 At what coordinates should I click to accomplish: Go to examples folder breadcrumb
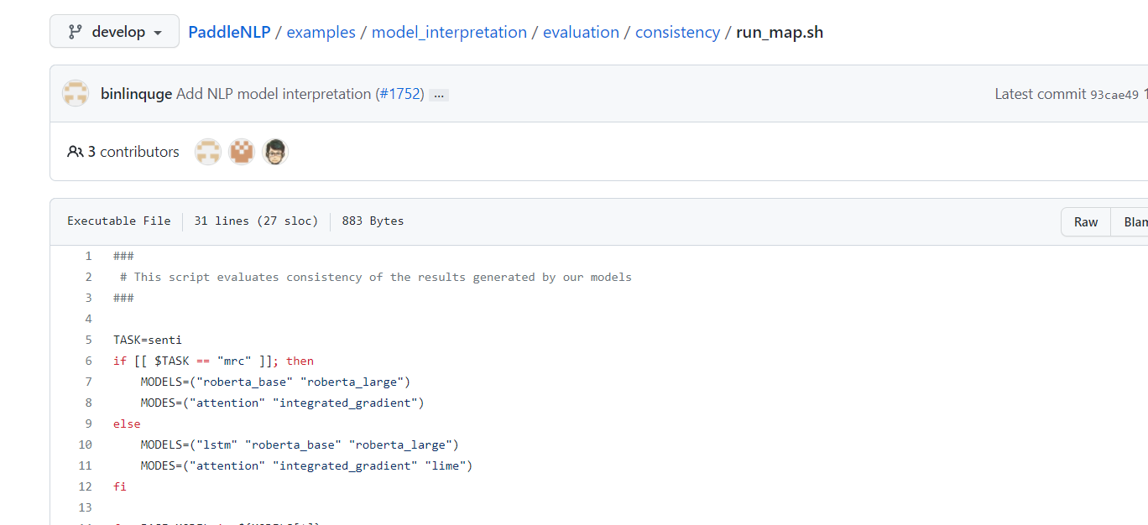(x=321, y=32)
